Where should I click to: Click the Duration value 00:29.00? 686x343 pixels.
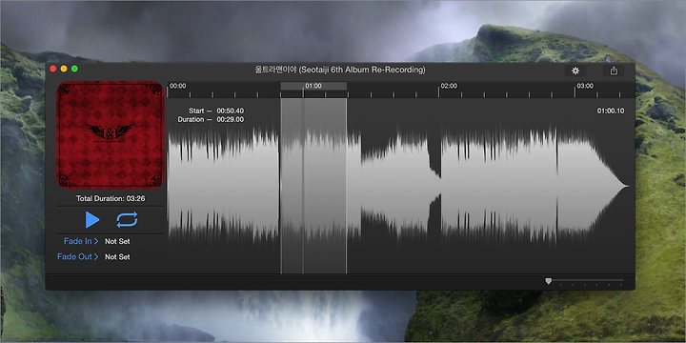coord(231,120)
